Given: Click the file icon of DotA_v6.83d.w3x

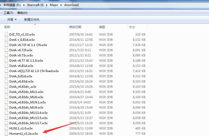Looking at the screenshot, I should tap(6, 81).
